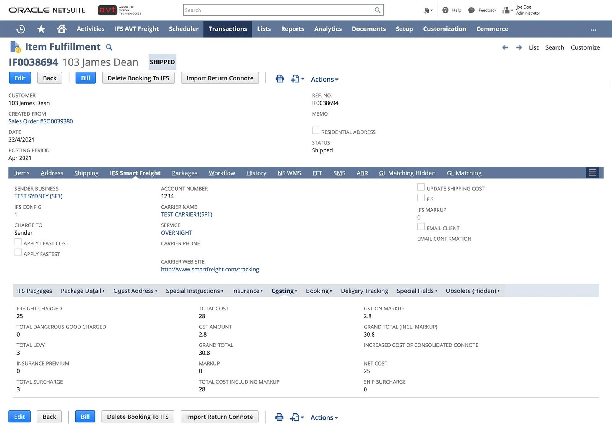The width and height of the screenshot is (612, 433).
Task: Click the bottom Print icon
Action: pos(280,417)
